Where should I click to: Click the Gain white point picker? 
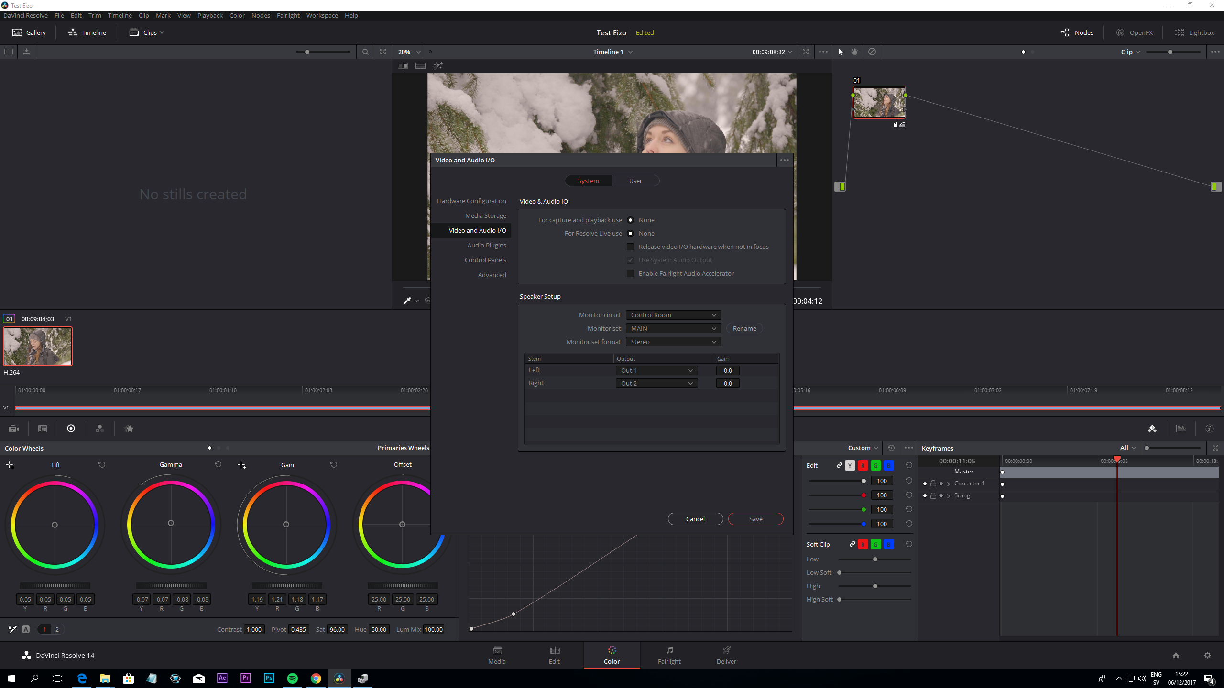(241, 465)
